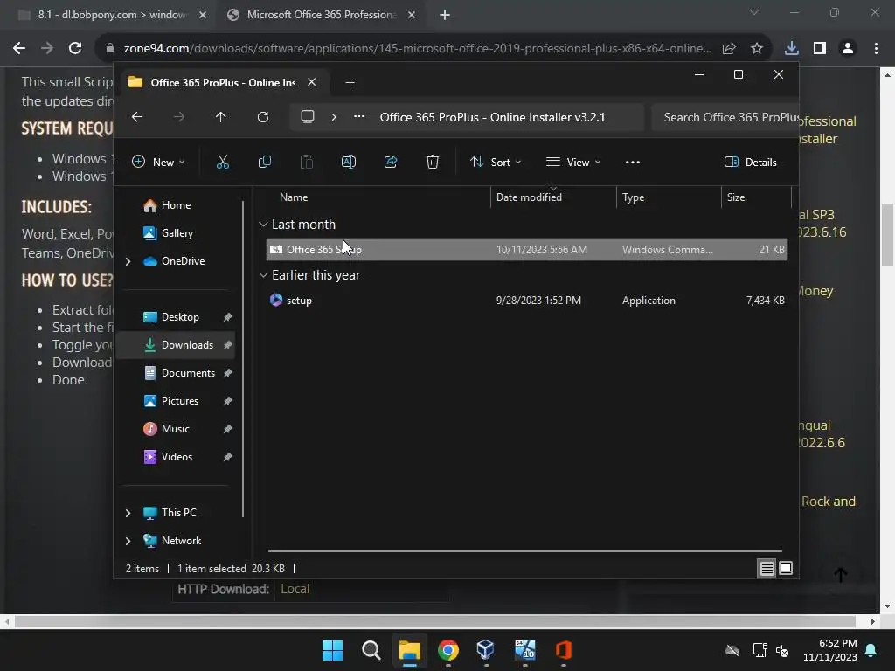
Task: Open Music in the navigation pane
Action: 175,429
